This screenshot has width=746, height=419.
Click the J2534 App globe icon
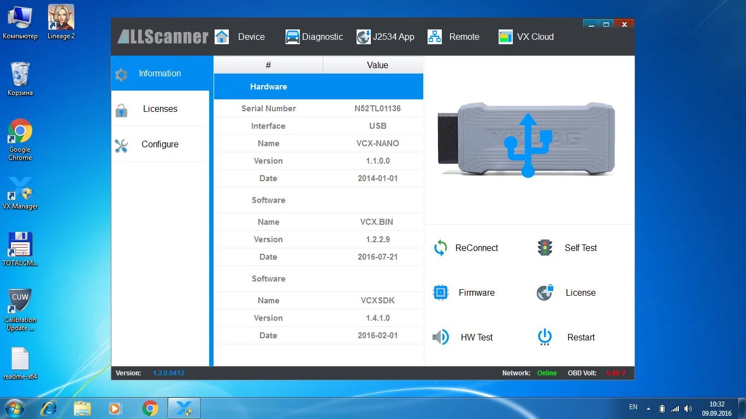[364, 37]
